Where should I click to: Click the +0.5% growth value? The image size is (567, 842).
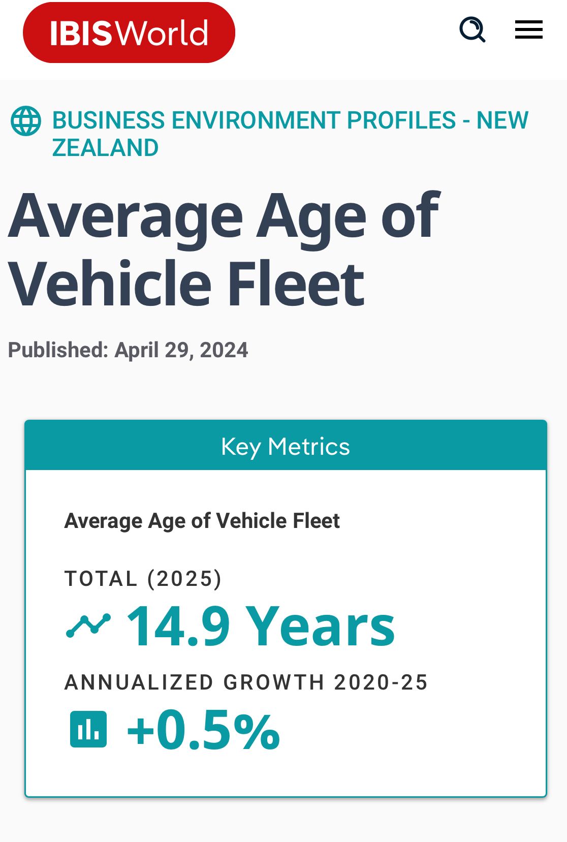pos(203,731)
